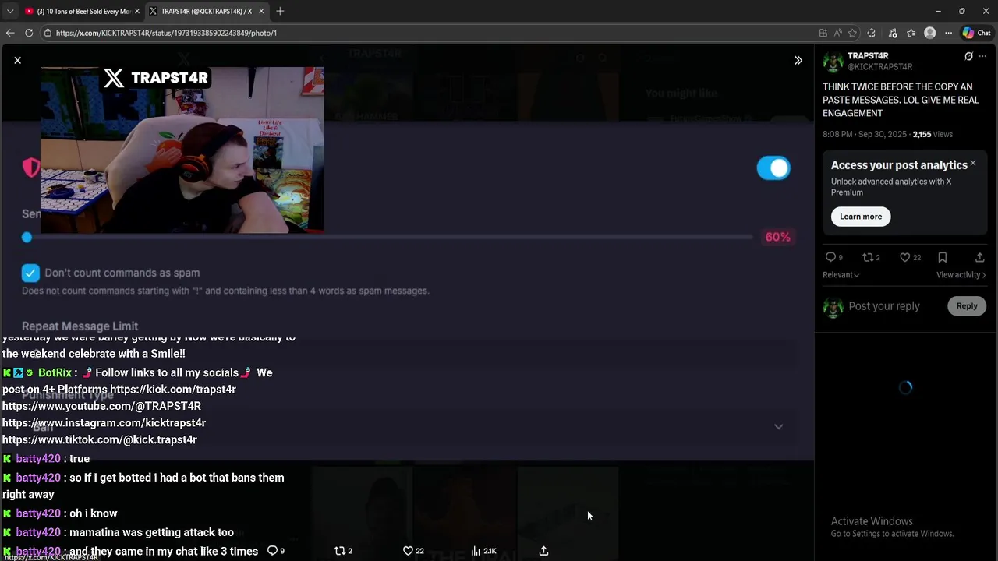The width and height of the screenshot is (998, 561).
Task: Refresh the current page
Action: (x=29, y=33)
